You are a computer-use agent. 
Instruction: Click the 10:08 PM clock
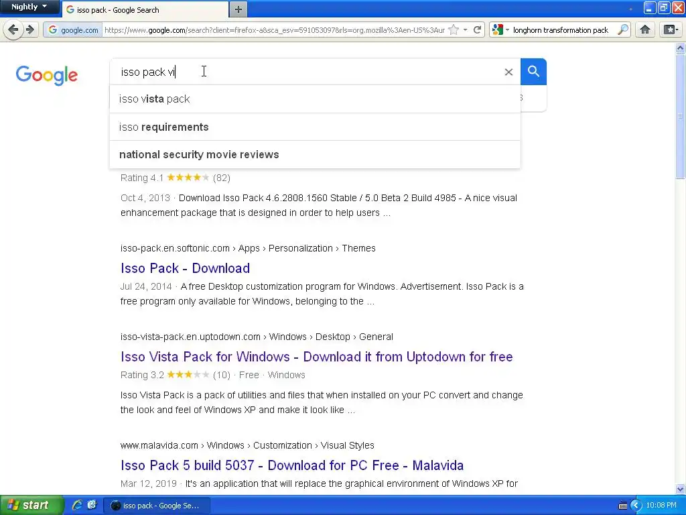click(x=661, y=506)
